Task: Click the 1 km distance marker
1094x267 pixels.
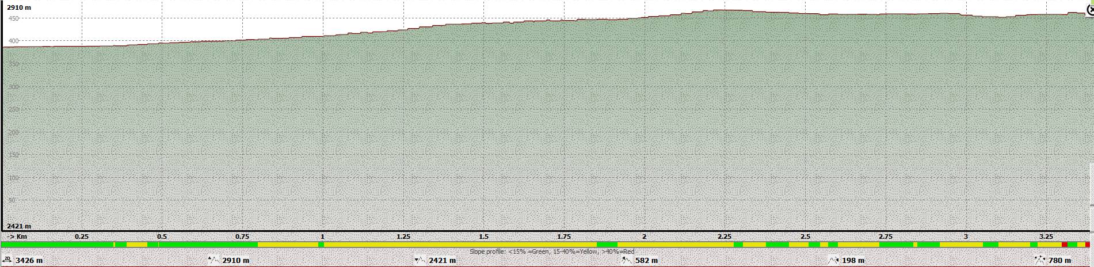Action: (323, 237)
